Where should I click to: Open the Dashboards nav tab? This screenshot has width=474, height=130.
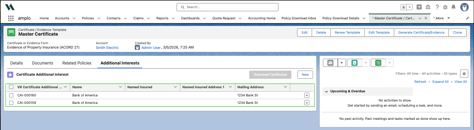click(190, 18)
